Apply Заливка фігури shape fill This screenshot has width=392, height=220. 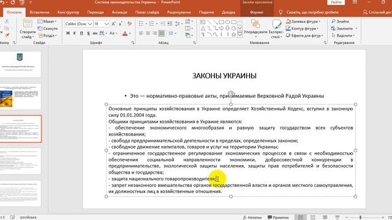[303, 21]
